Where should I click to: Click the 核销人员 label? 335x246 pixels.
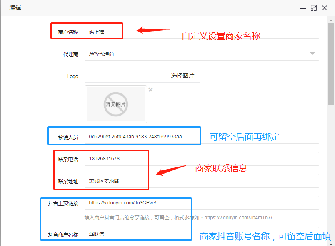tap(68, 138)
